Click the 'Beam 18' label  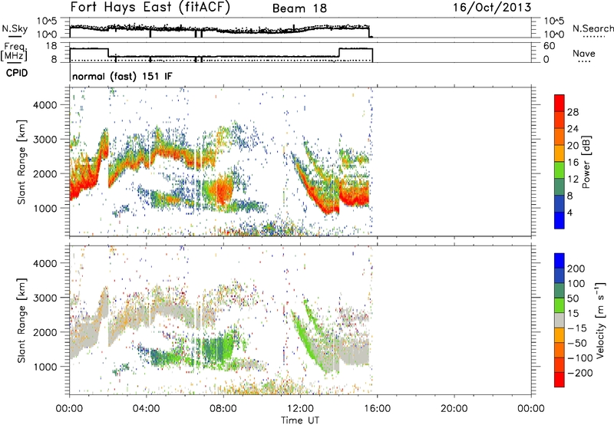(299, 8)
